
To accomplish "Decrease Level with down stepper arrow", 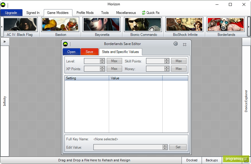I will point(102,62).
